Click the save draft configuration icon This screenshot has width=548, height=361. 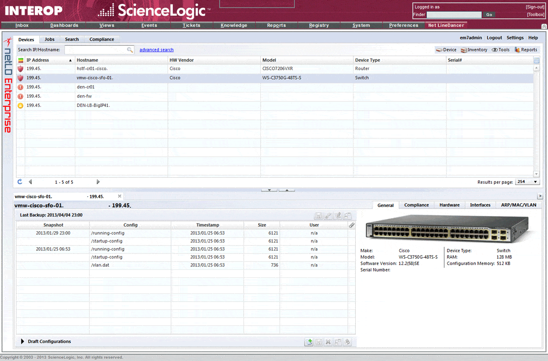[319, 342]
